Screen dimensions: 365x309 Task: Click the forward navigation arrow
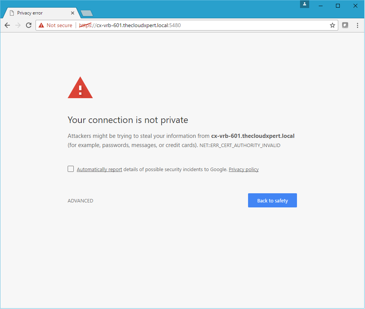click(18, 25)
